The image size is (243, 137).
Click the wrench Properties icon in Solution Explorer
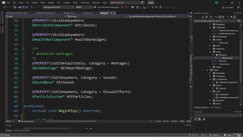tap(231, 17)
